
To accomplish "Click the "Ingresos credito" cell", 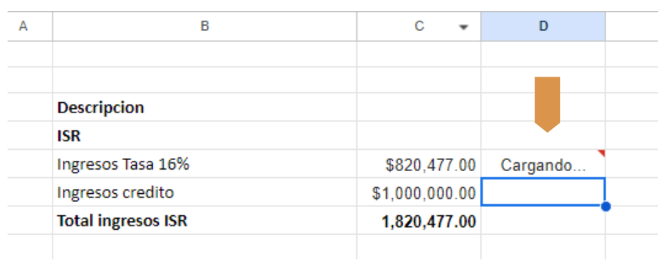I will click(204, 193).
